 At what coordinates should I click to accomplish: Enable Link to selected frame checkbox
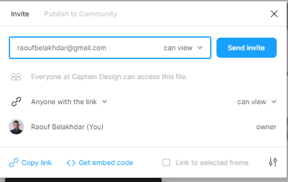pos(166,163)
